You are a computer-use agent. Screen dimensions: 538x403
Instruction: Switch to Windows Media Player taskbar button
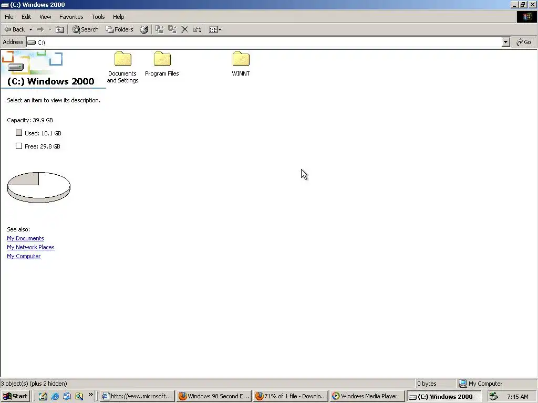[367, 396]
